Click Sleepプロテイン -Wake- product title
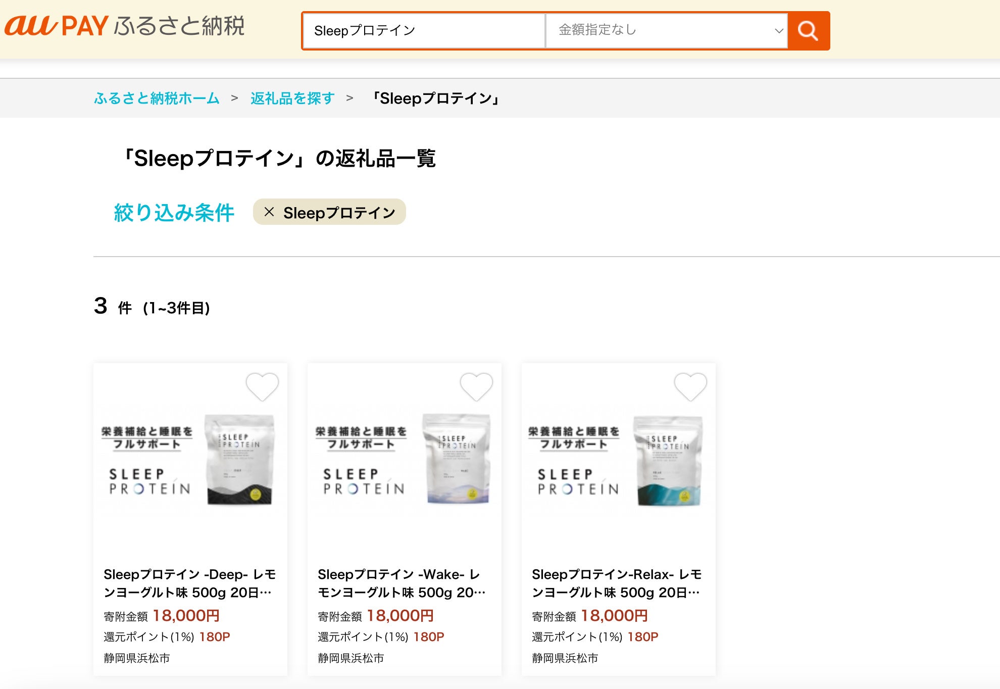This screenshot has height=689, width=1000. pos(402,583)
